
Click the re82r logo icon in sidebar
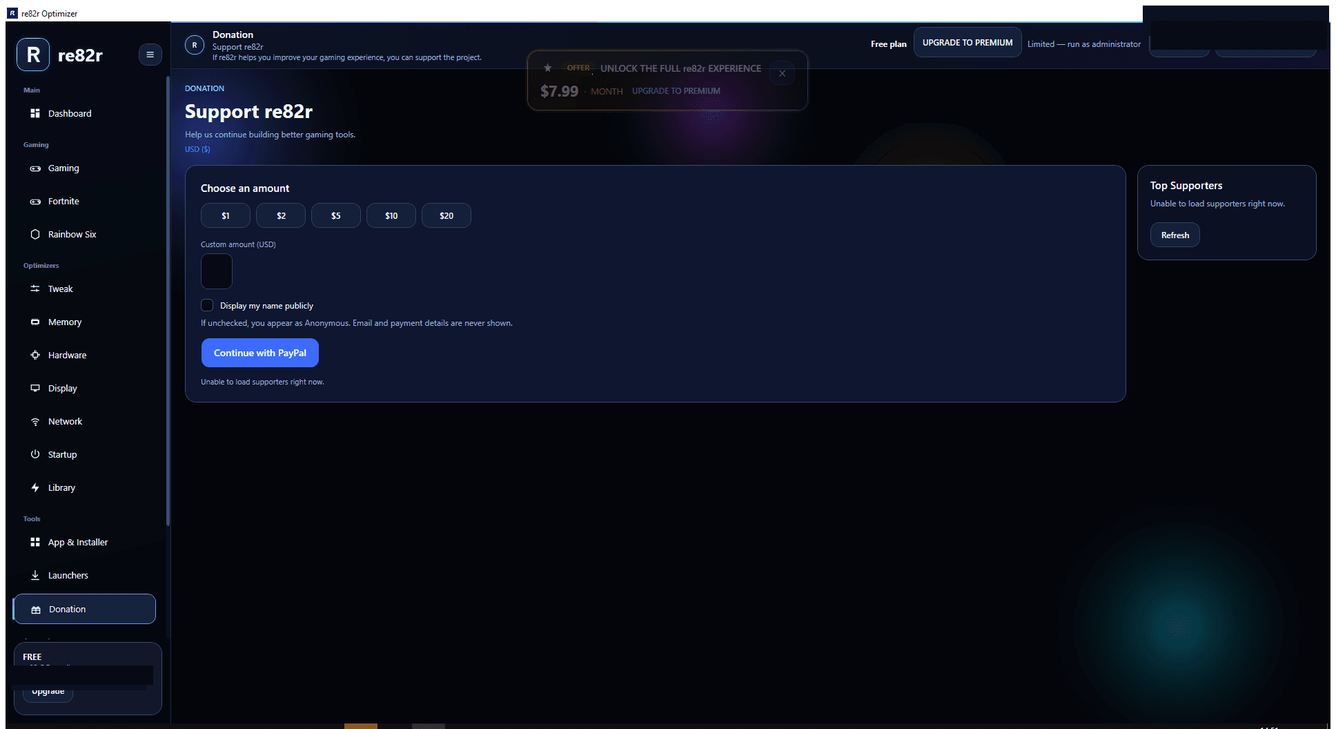[33, 55]
